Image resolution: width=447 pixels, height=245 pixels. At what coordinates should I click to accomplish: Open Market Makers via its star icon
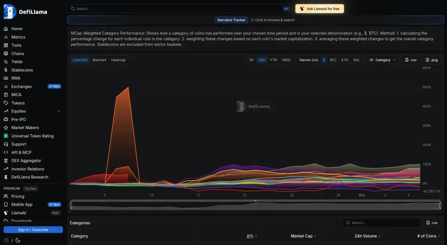[x=6, y=128]
